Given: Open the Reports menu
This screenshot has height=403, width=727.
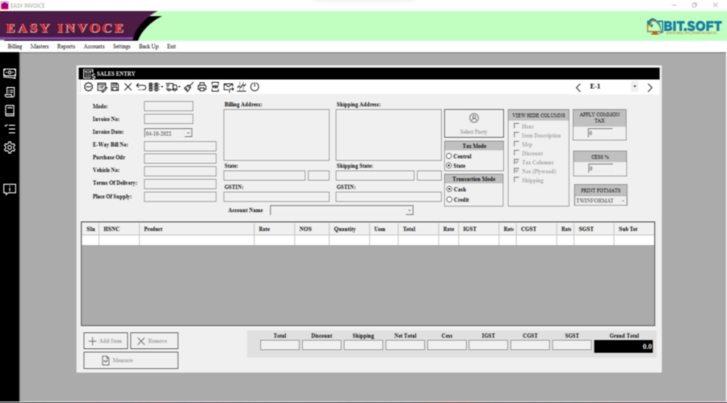Looking at the screenshot, I should (65, 47).
